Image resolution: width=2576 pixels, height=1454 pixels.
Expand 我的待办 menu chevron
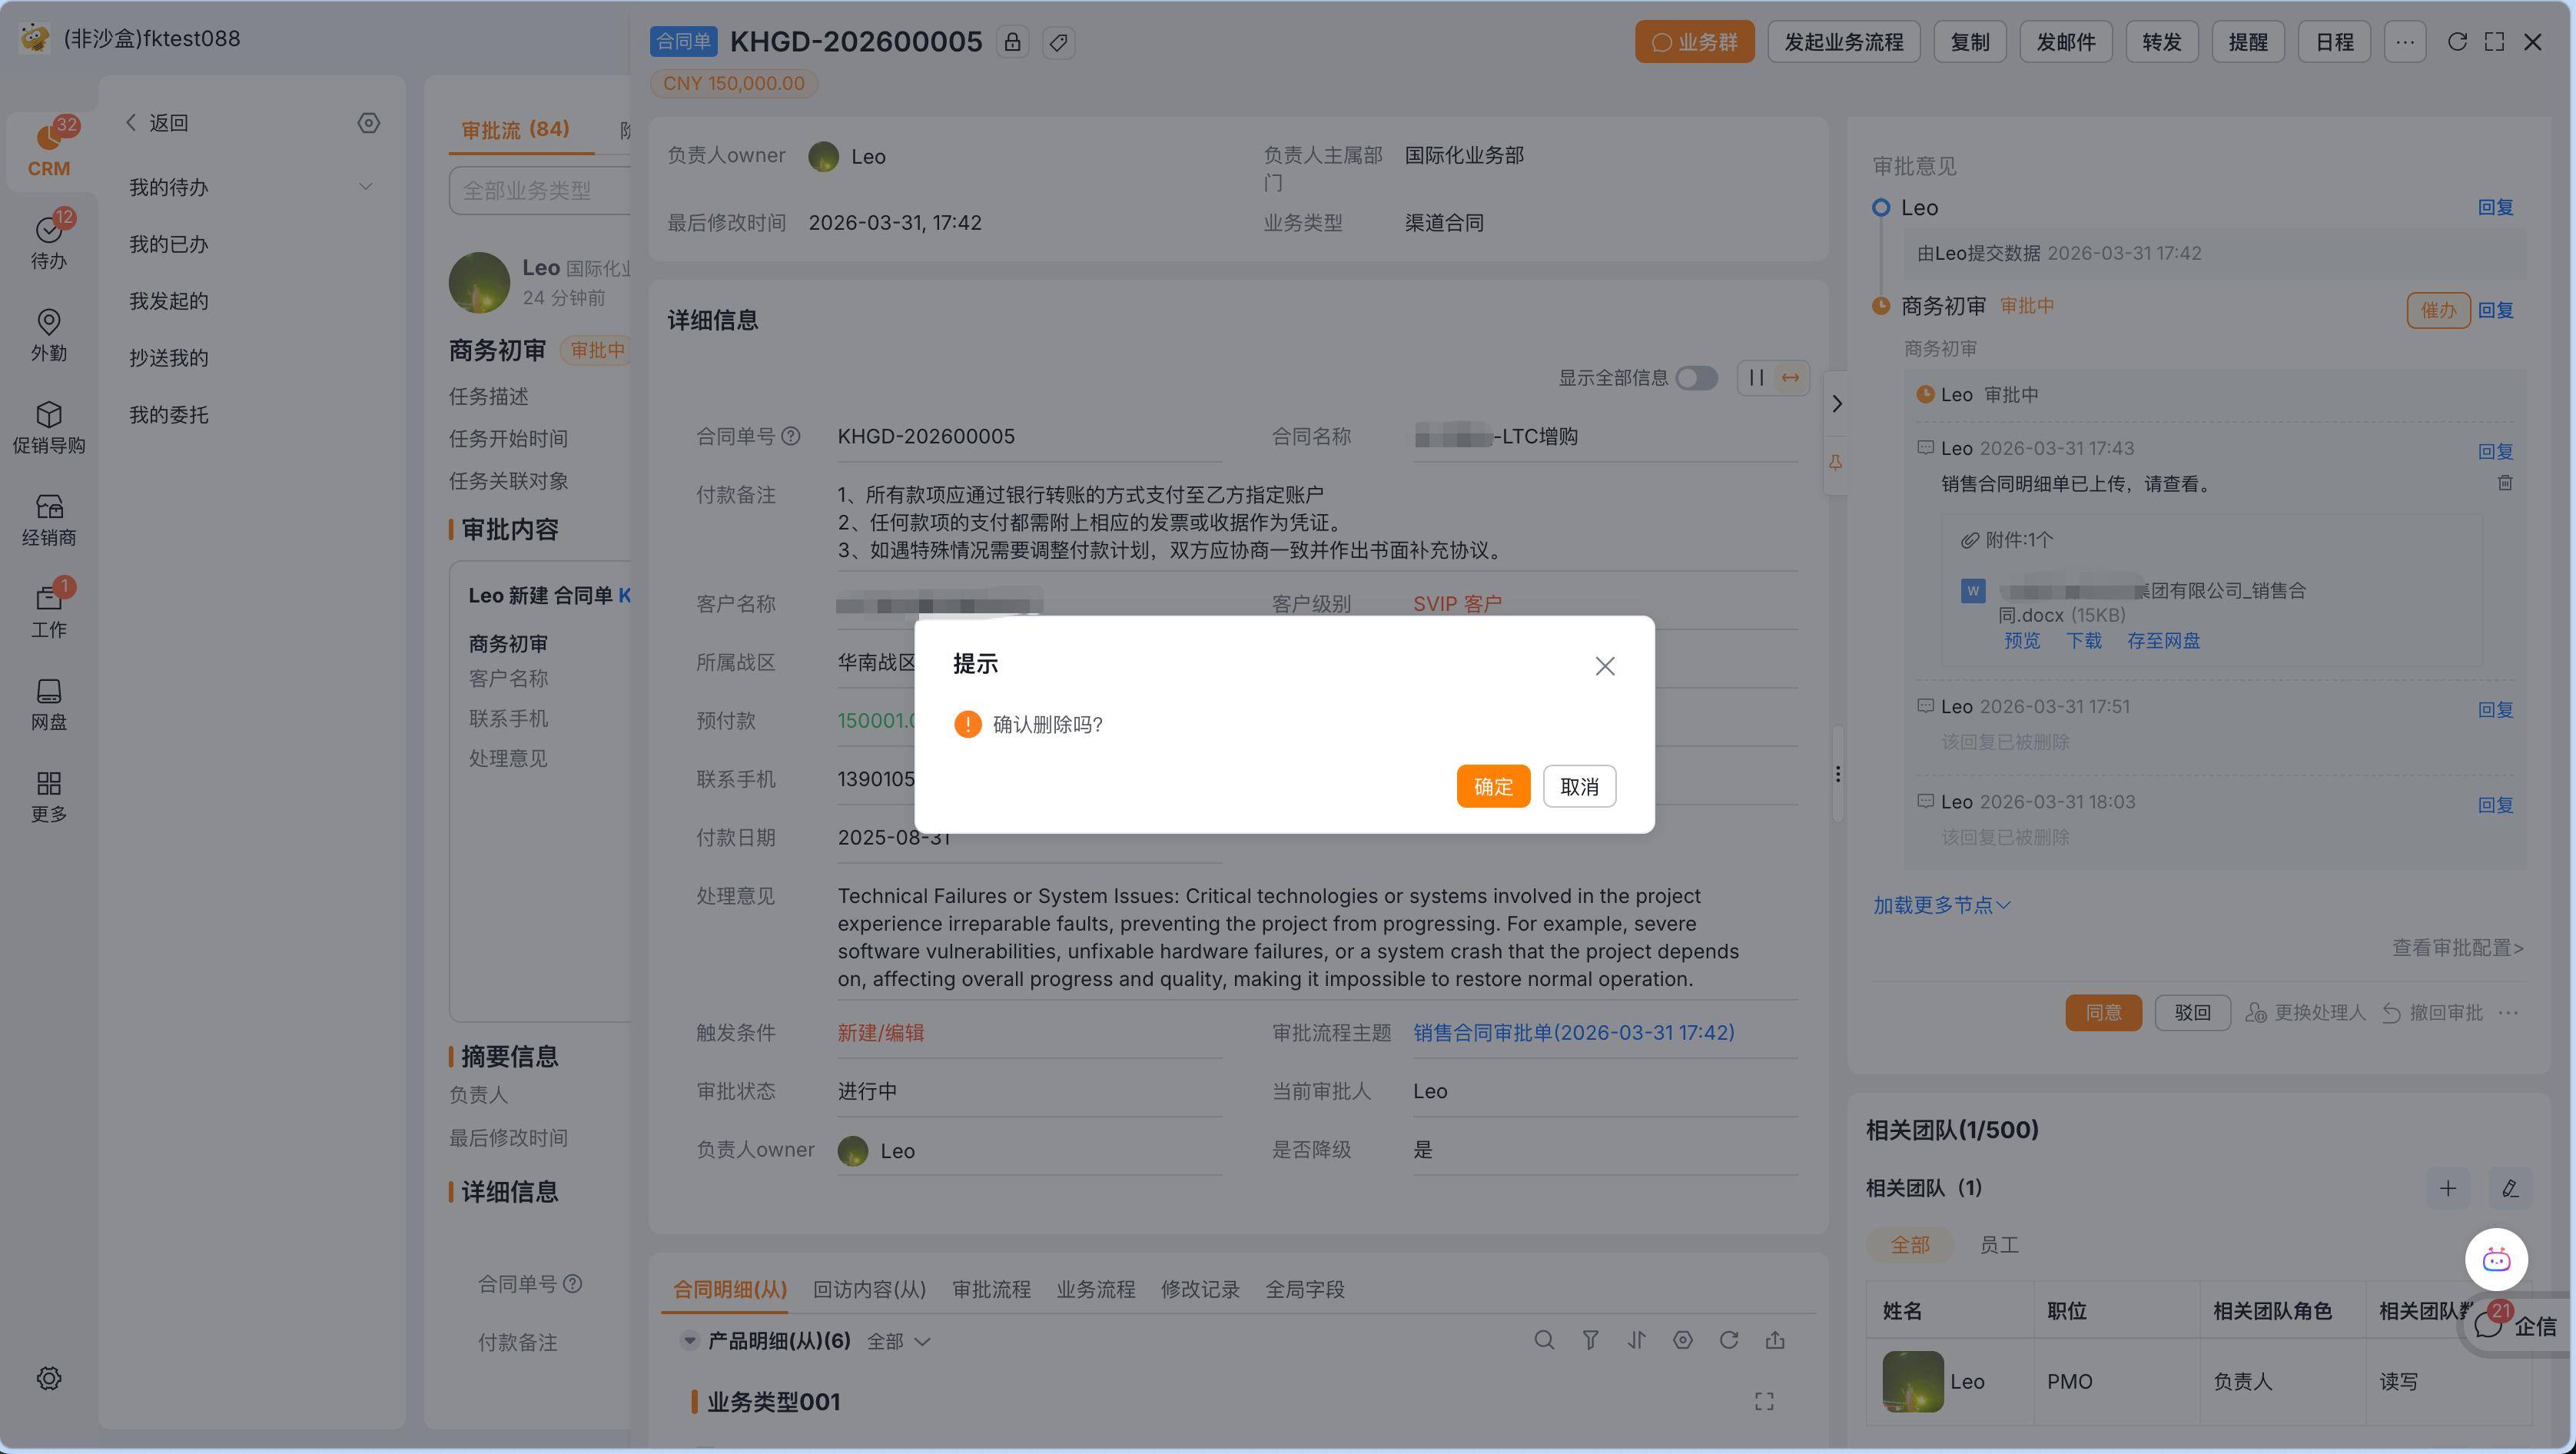pyautogui.click(x=366, y=187)
